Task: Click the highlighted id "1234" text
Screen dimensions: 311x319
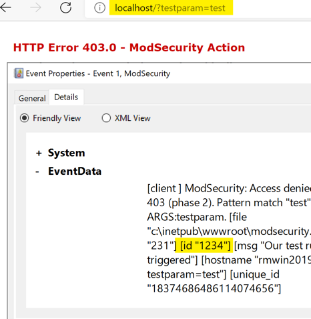Action: [205, 246]
